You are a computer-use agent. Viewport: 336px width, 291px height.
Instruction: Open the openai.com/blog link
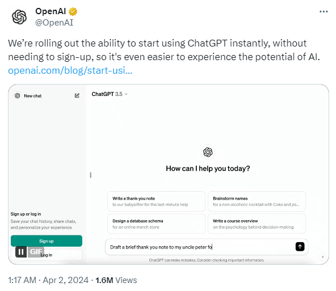coord(70,70)
